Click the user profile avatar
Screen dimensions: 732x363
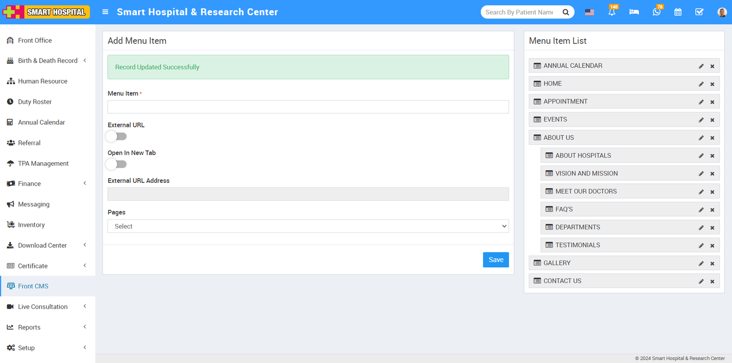coord(722,12)
